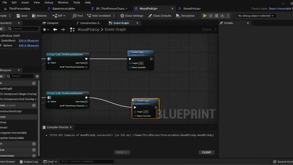Screen dimensions: 293x165
Task: Browse to asset in content browser
Action: tap(39, 16)
